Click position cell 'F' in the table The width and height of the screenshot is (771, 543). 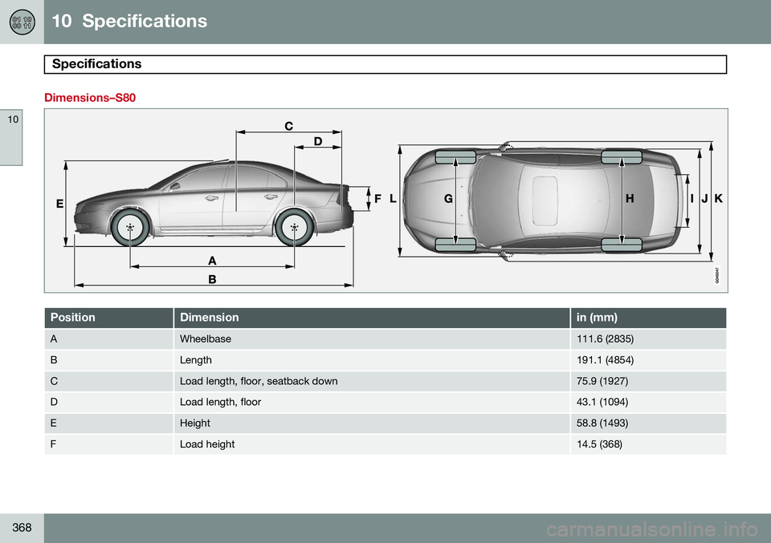click(x=108, y=444)
